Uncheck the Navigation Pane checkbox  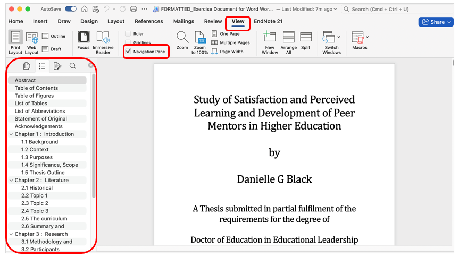[128, 52]
